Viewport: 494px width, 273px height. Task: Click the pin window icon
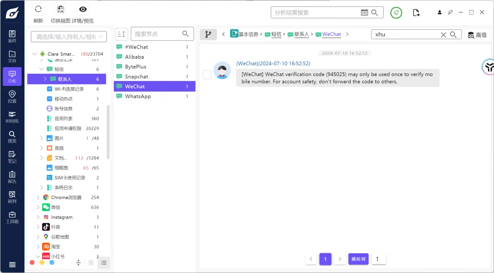pyautogui.click(x=450, y=12)
